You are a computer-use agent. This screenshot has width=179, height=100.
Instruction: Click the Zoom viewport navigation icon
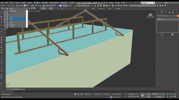pos(167,94)
